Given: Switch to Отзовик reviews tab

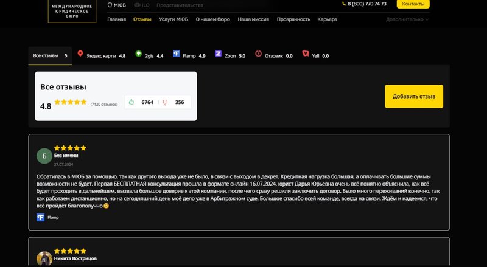Looking at the screenshot, I should [273, 55].
